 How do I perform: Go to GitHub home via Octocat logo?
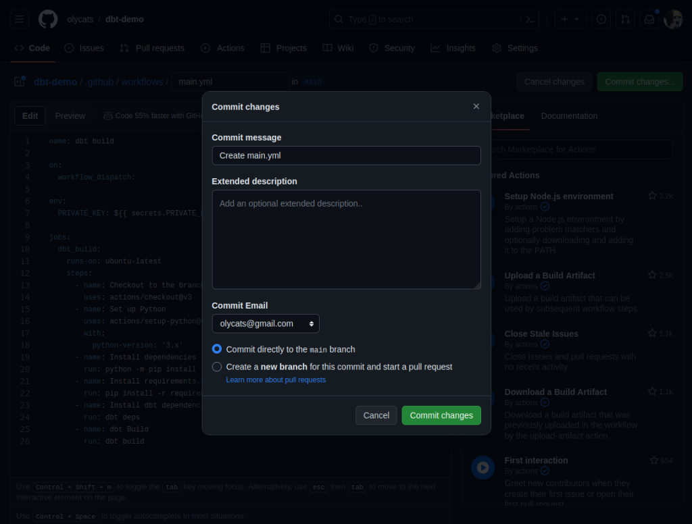48,20
